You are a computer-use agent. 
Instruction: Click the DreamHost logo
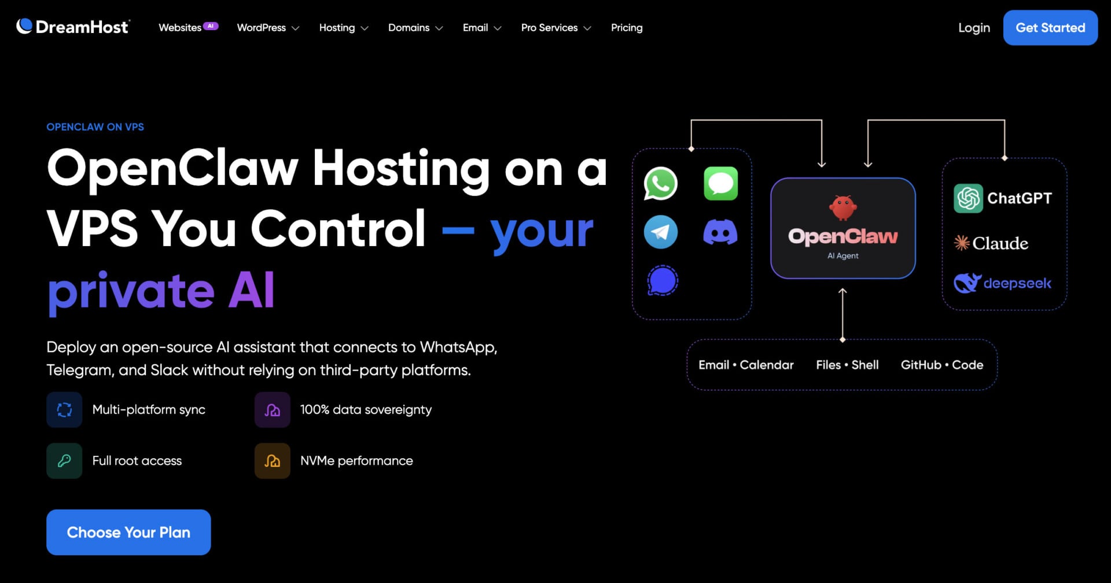73,27
